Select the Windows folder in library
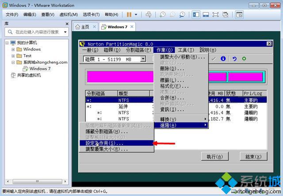283x196 pixels. pyautogui.click(x=32, y=49)
